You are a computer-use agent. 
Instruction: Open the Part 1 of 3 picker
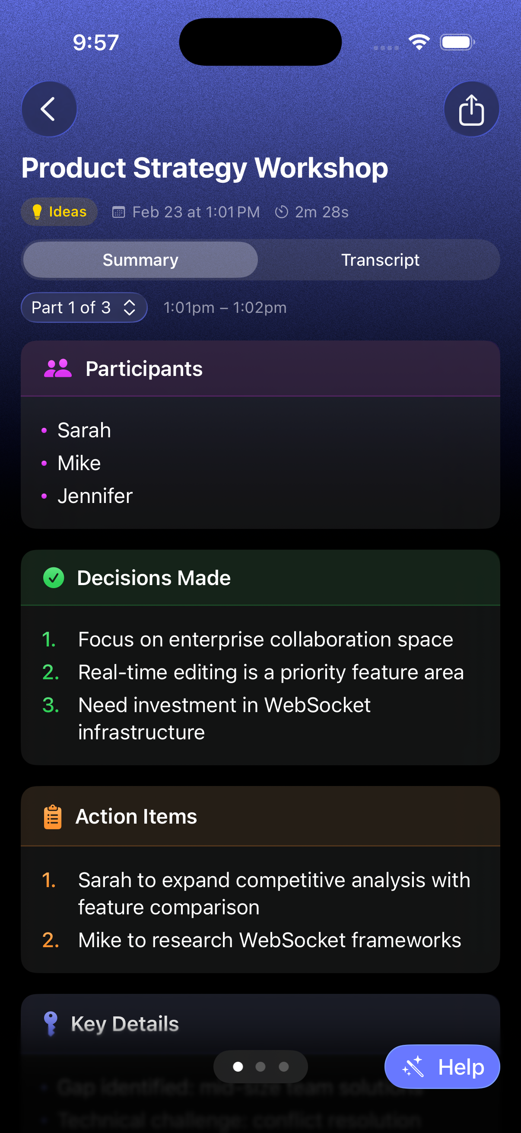click(x=84, y=307)
